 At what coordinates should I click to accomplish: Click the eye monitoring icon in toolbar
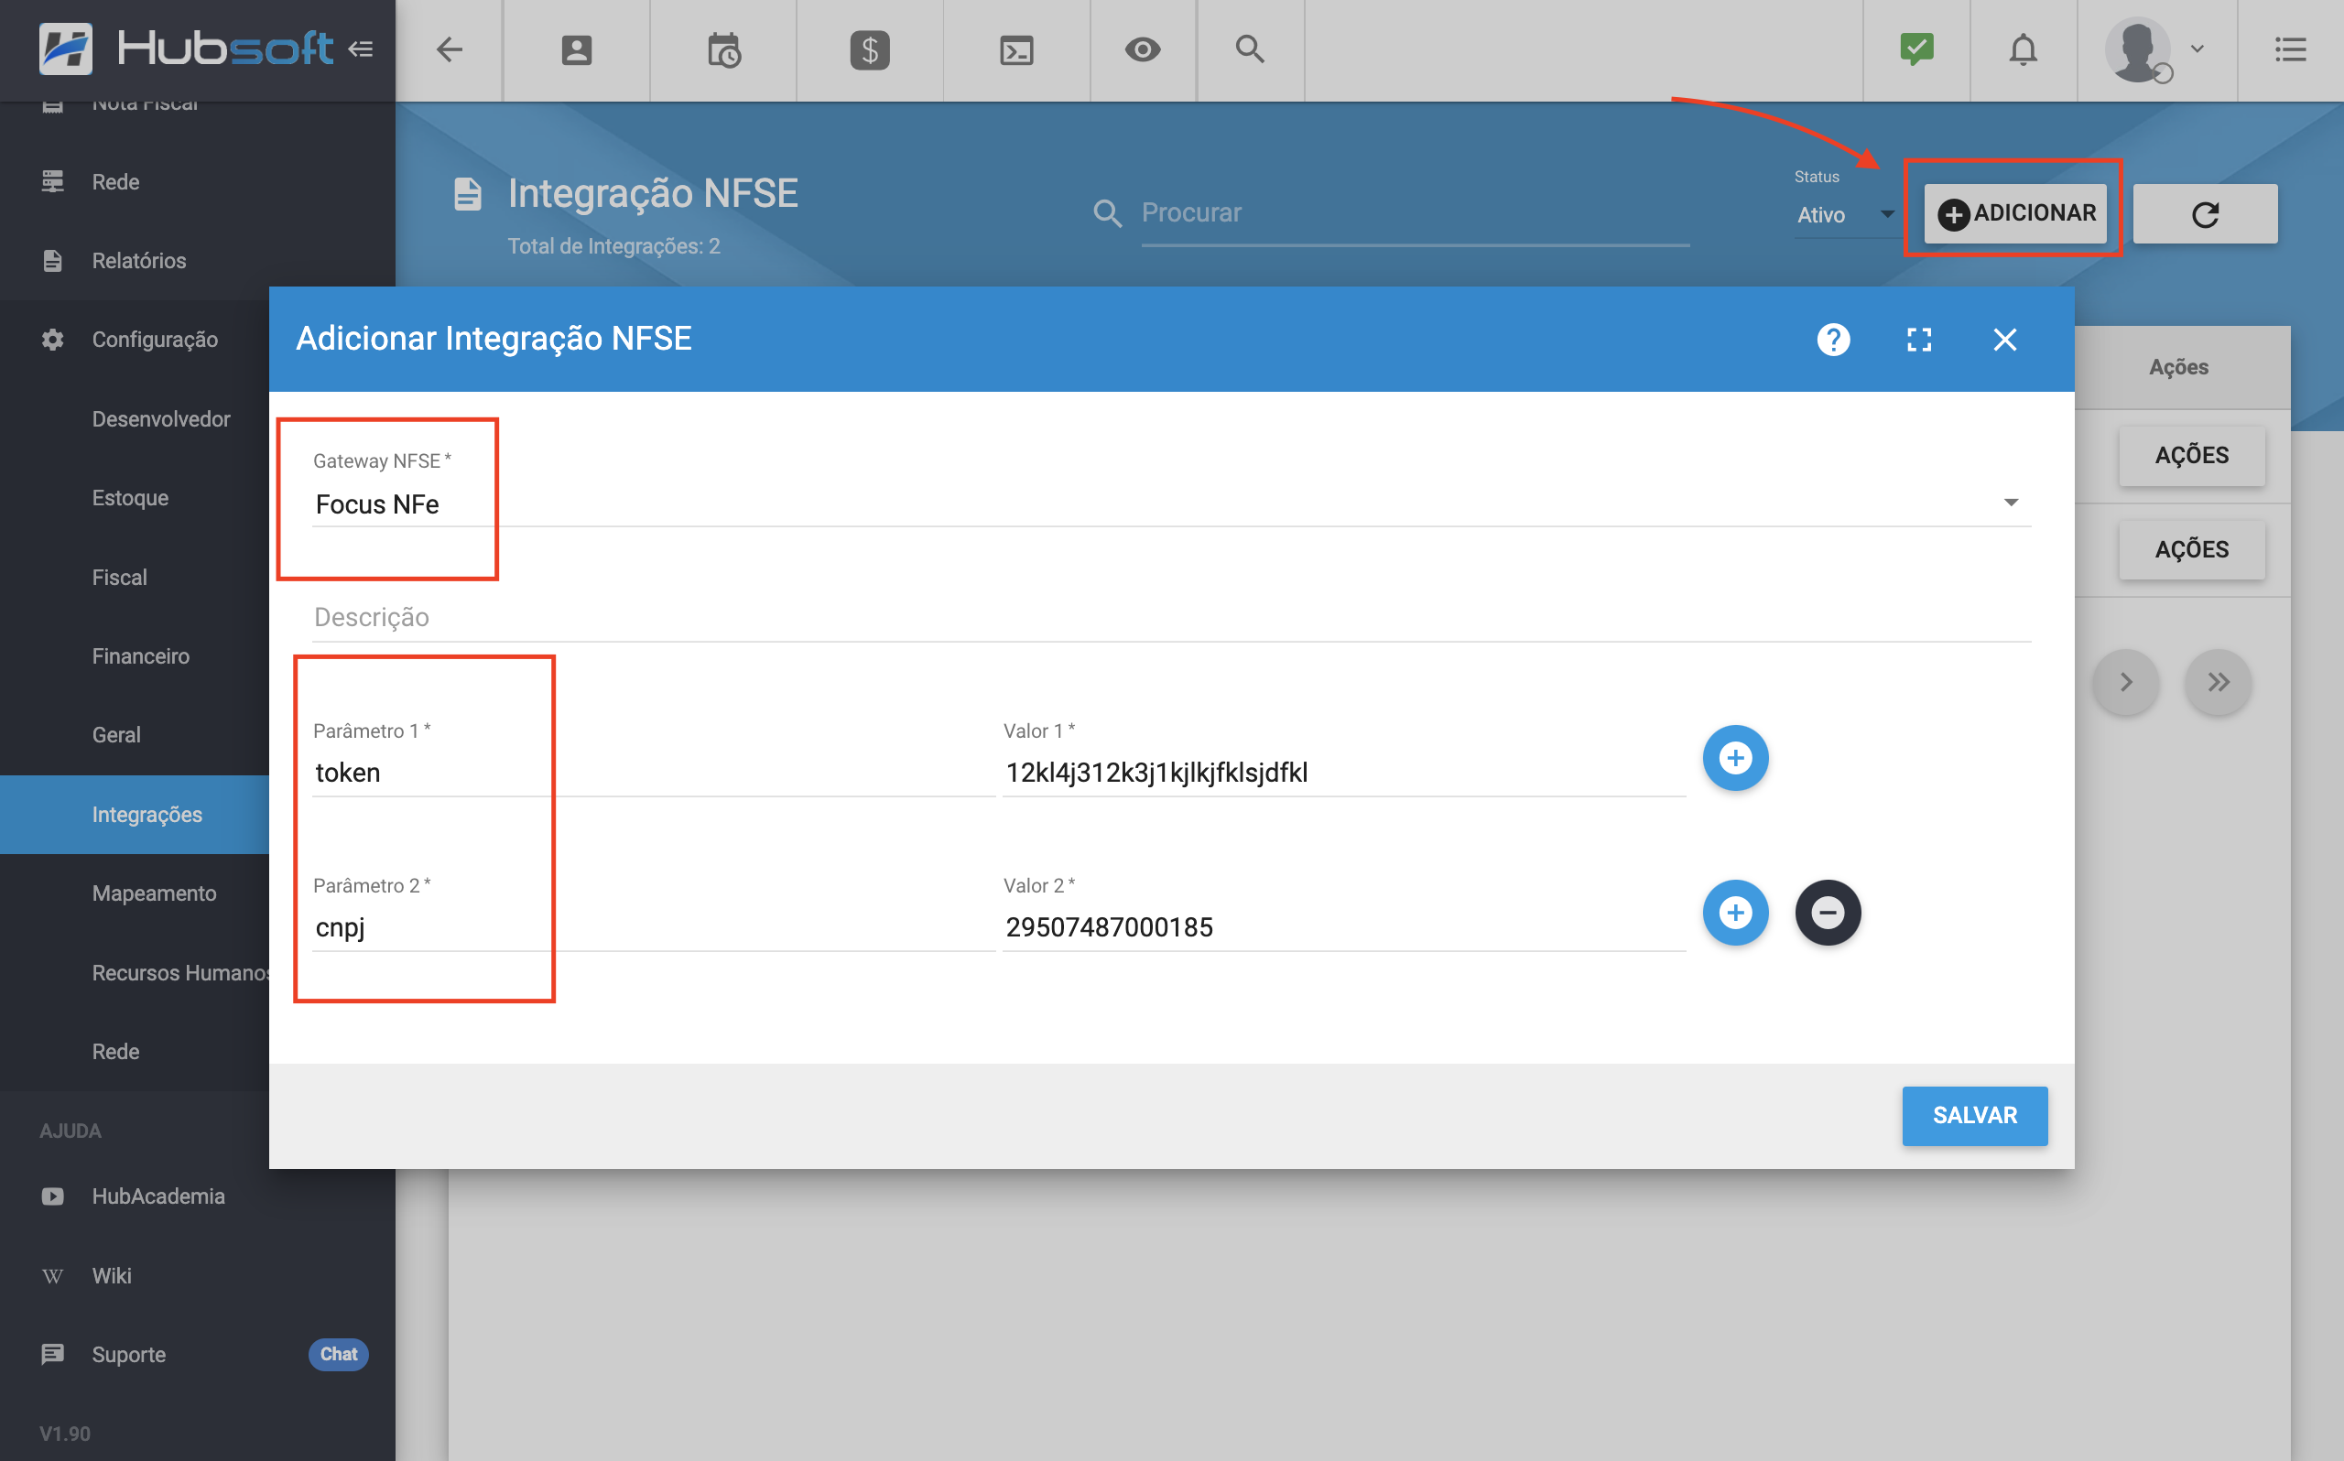click(1142, 50)
